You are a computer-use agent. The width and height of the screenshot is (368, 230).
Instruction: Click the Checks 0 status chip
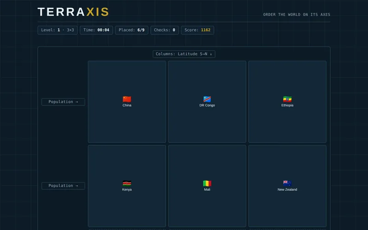(x=165, y=30)
